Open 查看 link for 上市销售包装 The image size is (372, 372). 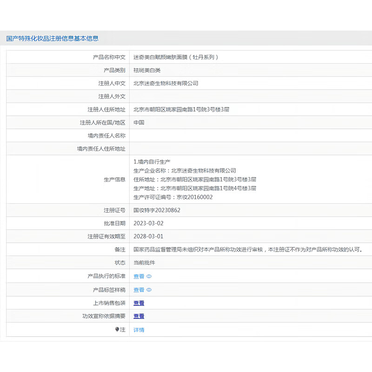point(139,303)
